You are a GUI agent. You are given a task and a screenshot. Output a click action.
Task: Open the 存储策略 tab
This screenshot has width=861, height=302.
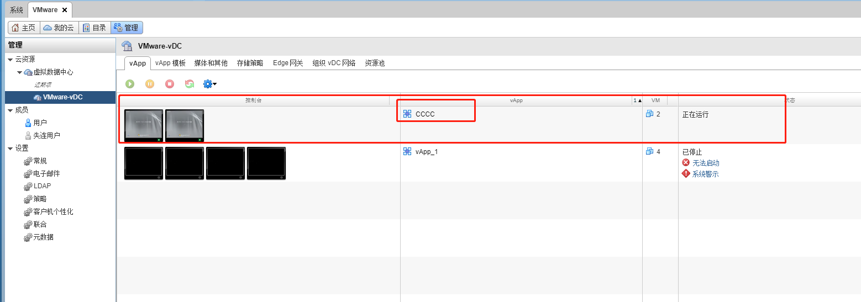250,63
